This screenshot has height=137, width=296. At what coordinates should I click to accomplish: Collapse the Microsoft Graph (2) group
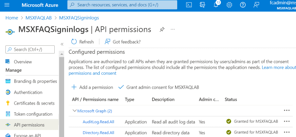click(75, 111)
